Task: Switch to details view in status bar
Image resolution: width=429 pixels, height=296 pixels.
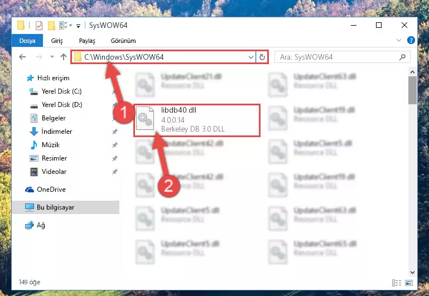Action: point(397,283)
